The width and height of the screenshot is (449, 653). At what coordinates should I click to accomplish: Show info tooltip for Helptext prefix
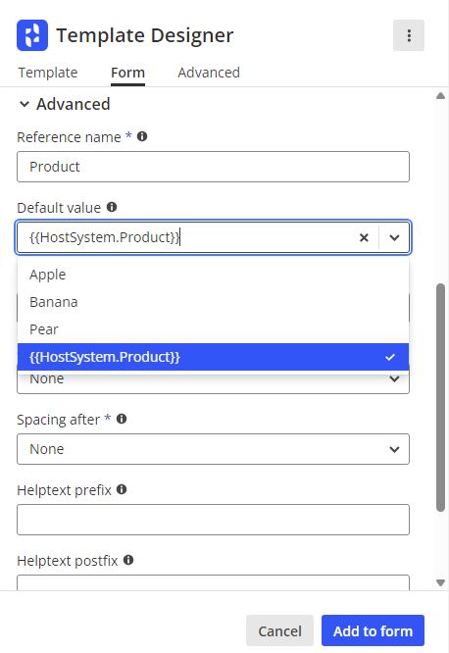122,489
